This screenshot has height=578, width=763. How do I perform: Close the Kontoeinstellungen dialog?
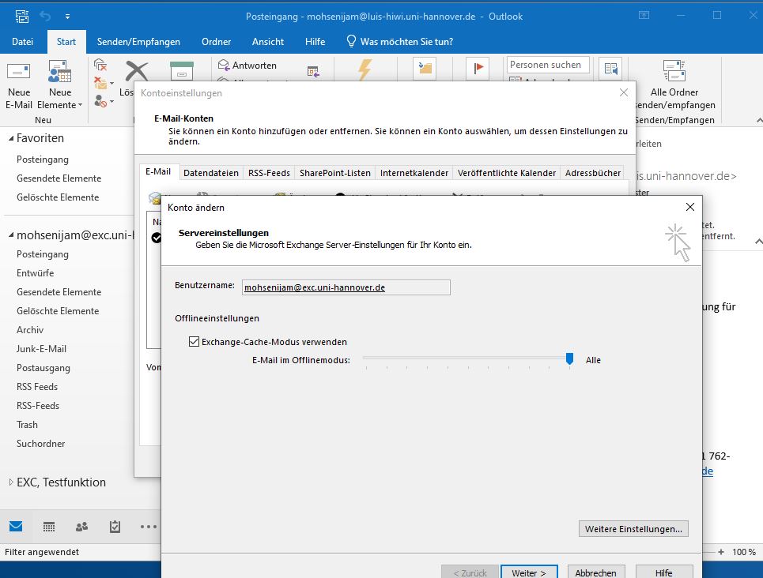(624, 92)
